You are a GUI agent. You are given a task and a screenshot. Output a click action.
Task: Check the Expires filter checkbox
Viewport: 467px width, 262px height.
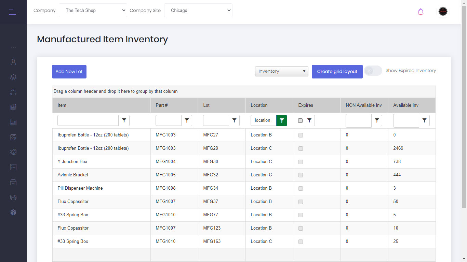[x=301, y=120]
